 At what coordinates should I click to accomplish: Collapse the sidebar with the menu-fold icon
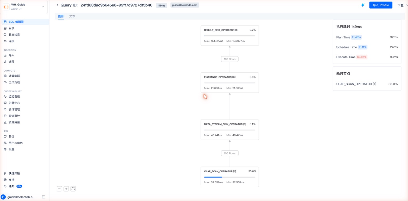[43, 197]
